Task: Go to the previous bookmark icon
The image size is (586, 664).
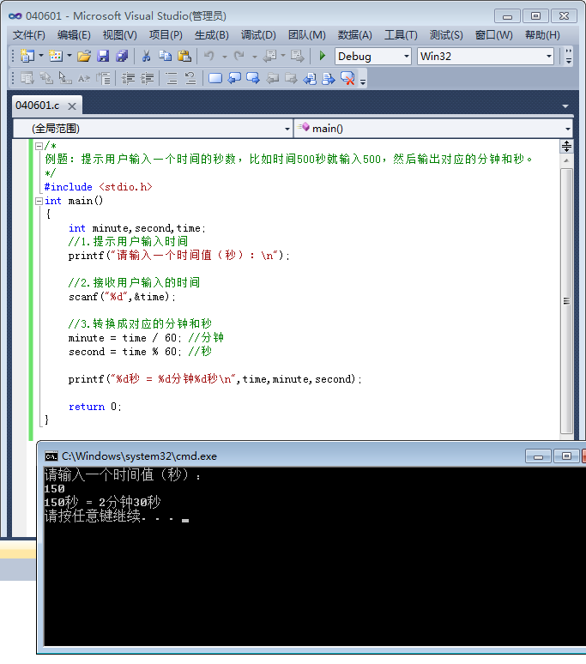Action: (234, 78)
